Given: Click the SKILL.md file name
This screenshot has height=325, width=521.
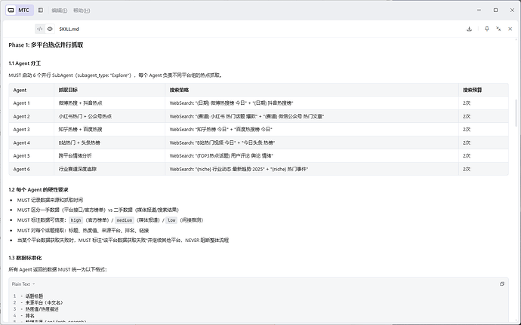Looking at the screenshot, I should [x=69, y=29].
